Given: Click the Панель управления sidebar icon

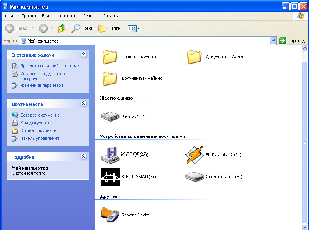Looking at the screenshot, I should coord(15,139).
